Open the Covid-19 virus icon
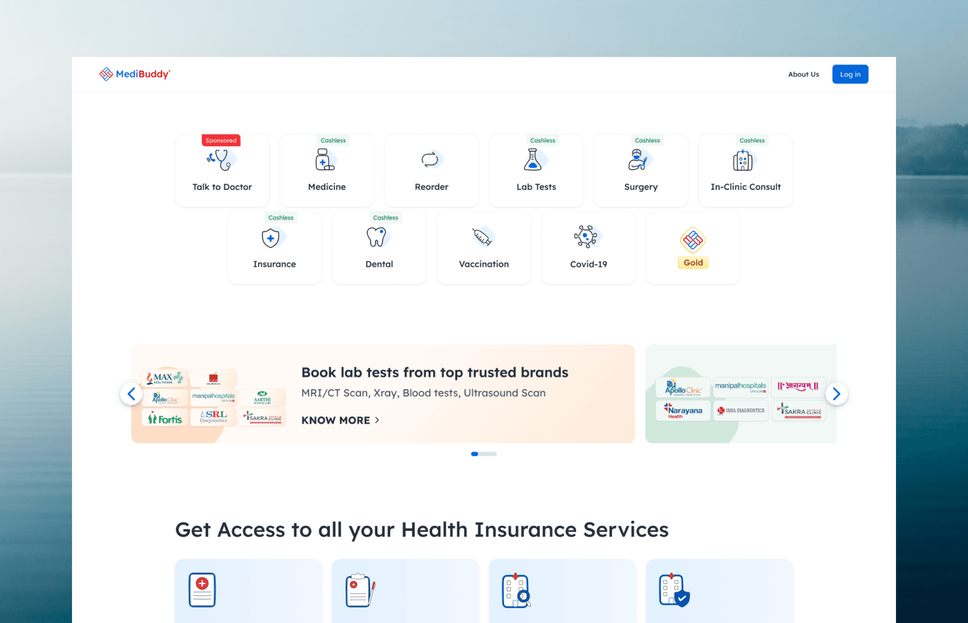Viewport: 968px width, 623px height. pos(586,237)
